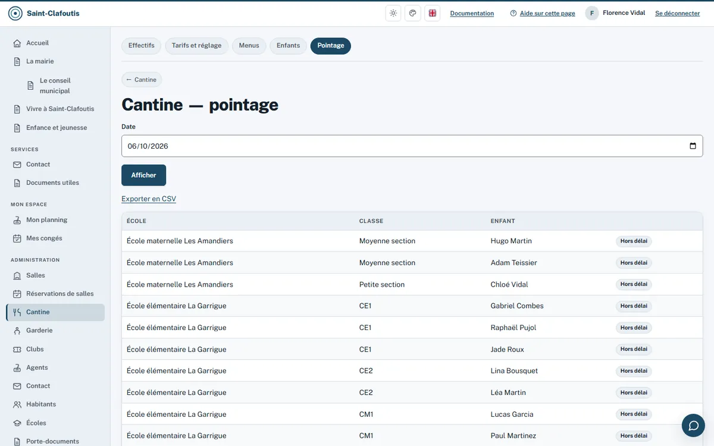Click the graduation cap icon beside Écoles
Viewport: 714px width, 446px height.
pyautogui.click(x=17, y=423)
